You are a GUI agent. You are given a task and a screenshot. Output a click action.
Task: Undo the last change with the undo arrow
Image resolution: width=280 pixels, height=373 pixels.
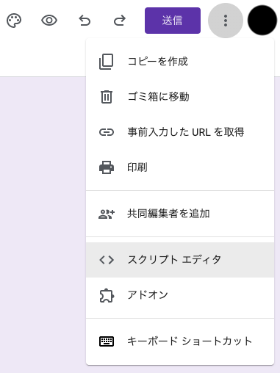[85, 21]
